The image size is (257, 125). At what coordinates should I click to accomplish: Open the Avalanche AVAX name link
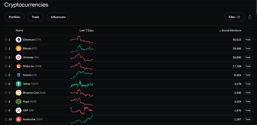point(33,119)
